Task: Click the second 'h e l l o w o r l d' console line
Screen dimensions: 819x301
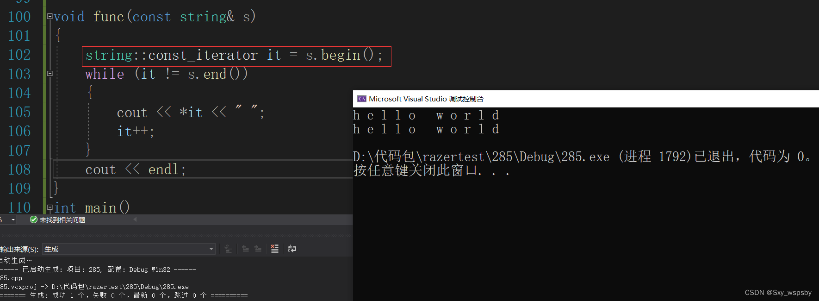Action: (x=426, y=129)
